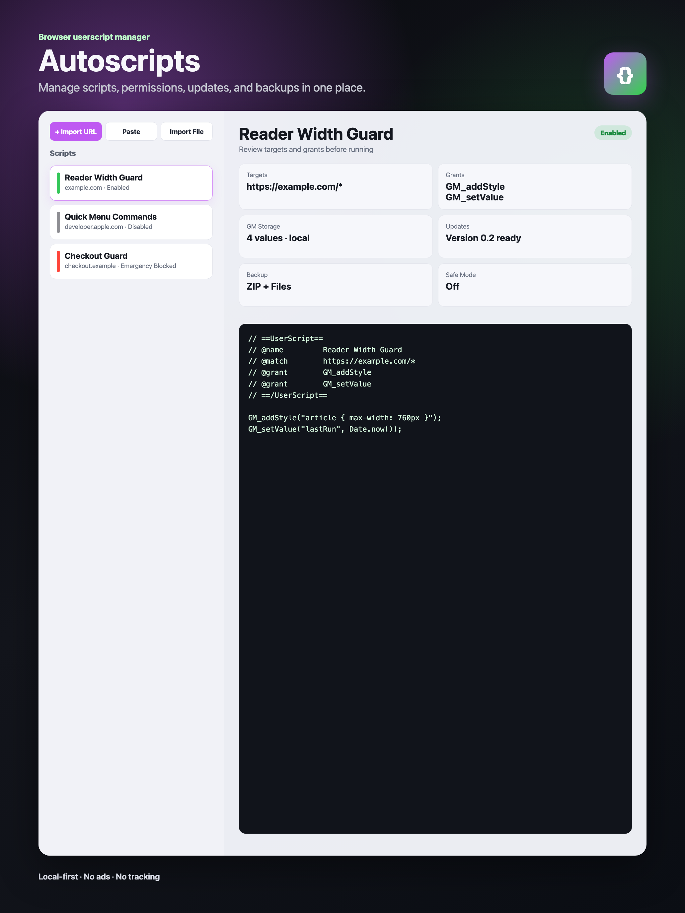Screen dimensions: 685x913
Task: Open the GM Storage card
Action: [335, 236]
